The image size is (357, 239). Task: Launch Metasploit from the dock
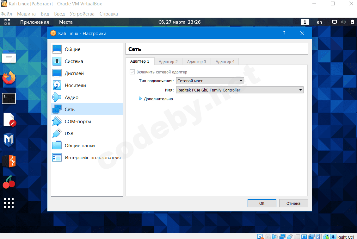[x=9, y=140]
